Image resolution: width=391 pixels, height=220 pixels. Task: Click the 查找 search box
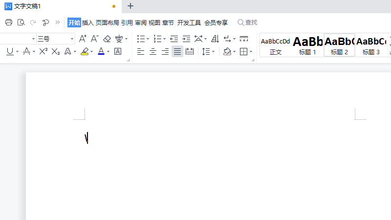tap(247, 22)
